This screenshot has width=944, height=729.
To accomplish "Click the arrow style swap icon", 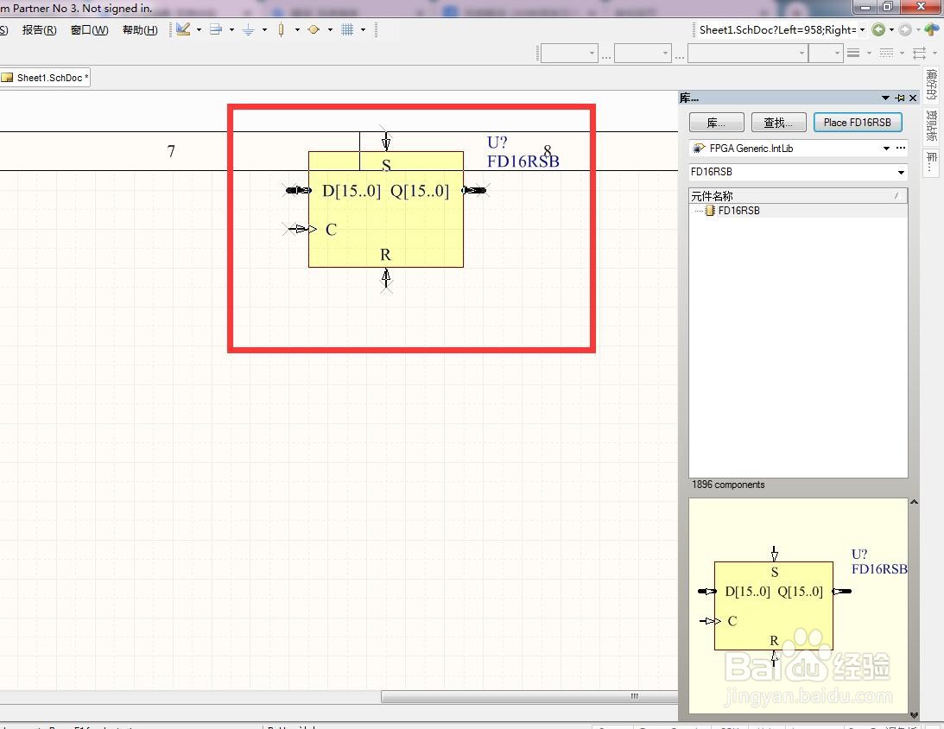I will (919, 53).
